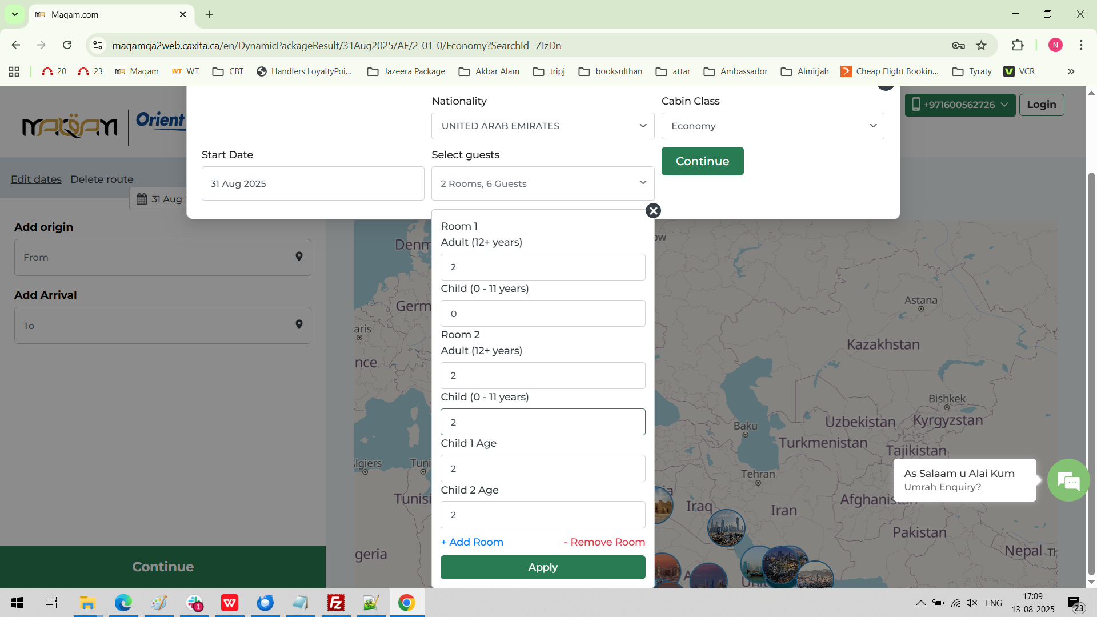Click the arrival location pin icon
The image size is (1097, 617).
299,325
